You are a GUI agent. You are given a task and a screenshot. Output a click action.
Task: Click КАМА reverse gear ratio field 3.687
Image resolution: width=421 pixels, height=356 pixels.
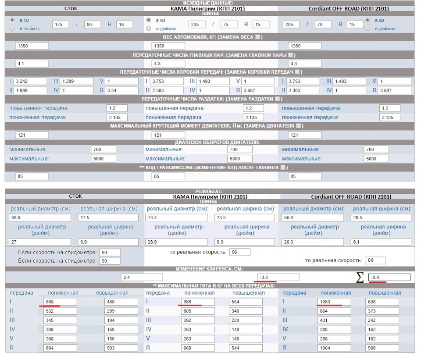(x=258, y=90)
